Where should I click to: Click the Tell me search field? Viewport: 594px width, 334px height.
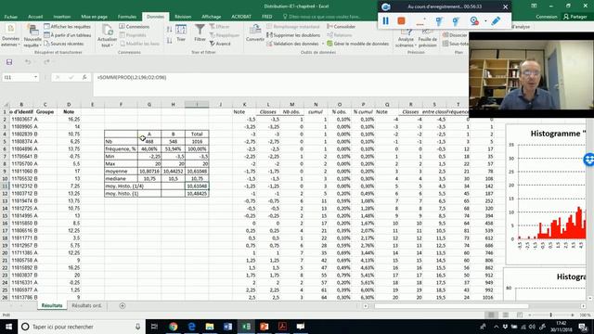click(x=322, y=17)
